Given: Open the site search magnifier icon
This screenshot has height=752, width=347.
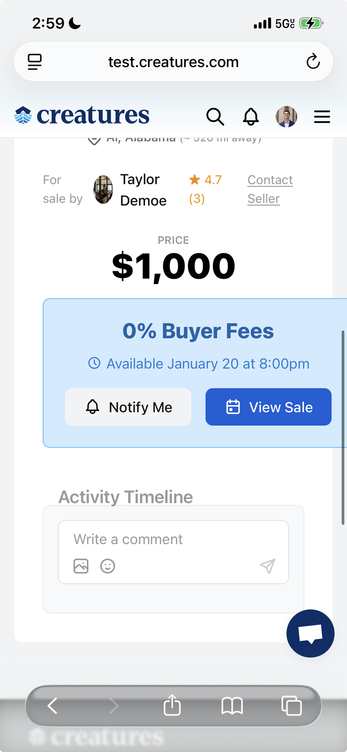Looking at the screenshot, I should pyautogui.click(x=215, y=116).
